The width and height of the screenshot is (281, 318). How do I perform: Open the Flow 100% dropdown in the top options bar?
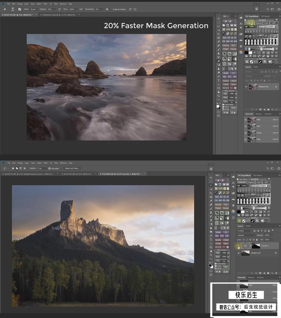[x=73, y=9]
